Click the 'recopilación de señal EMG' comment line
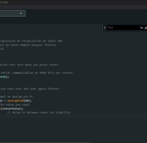 31,41
